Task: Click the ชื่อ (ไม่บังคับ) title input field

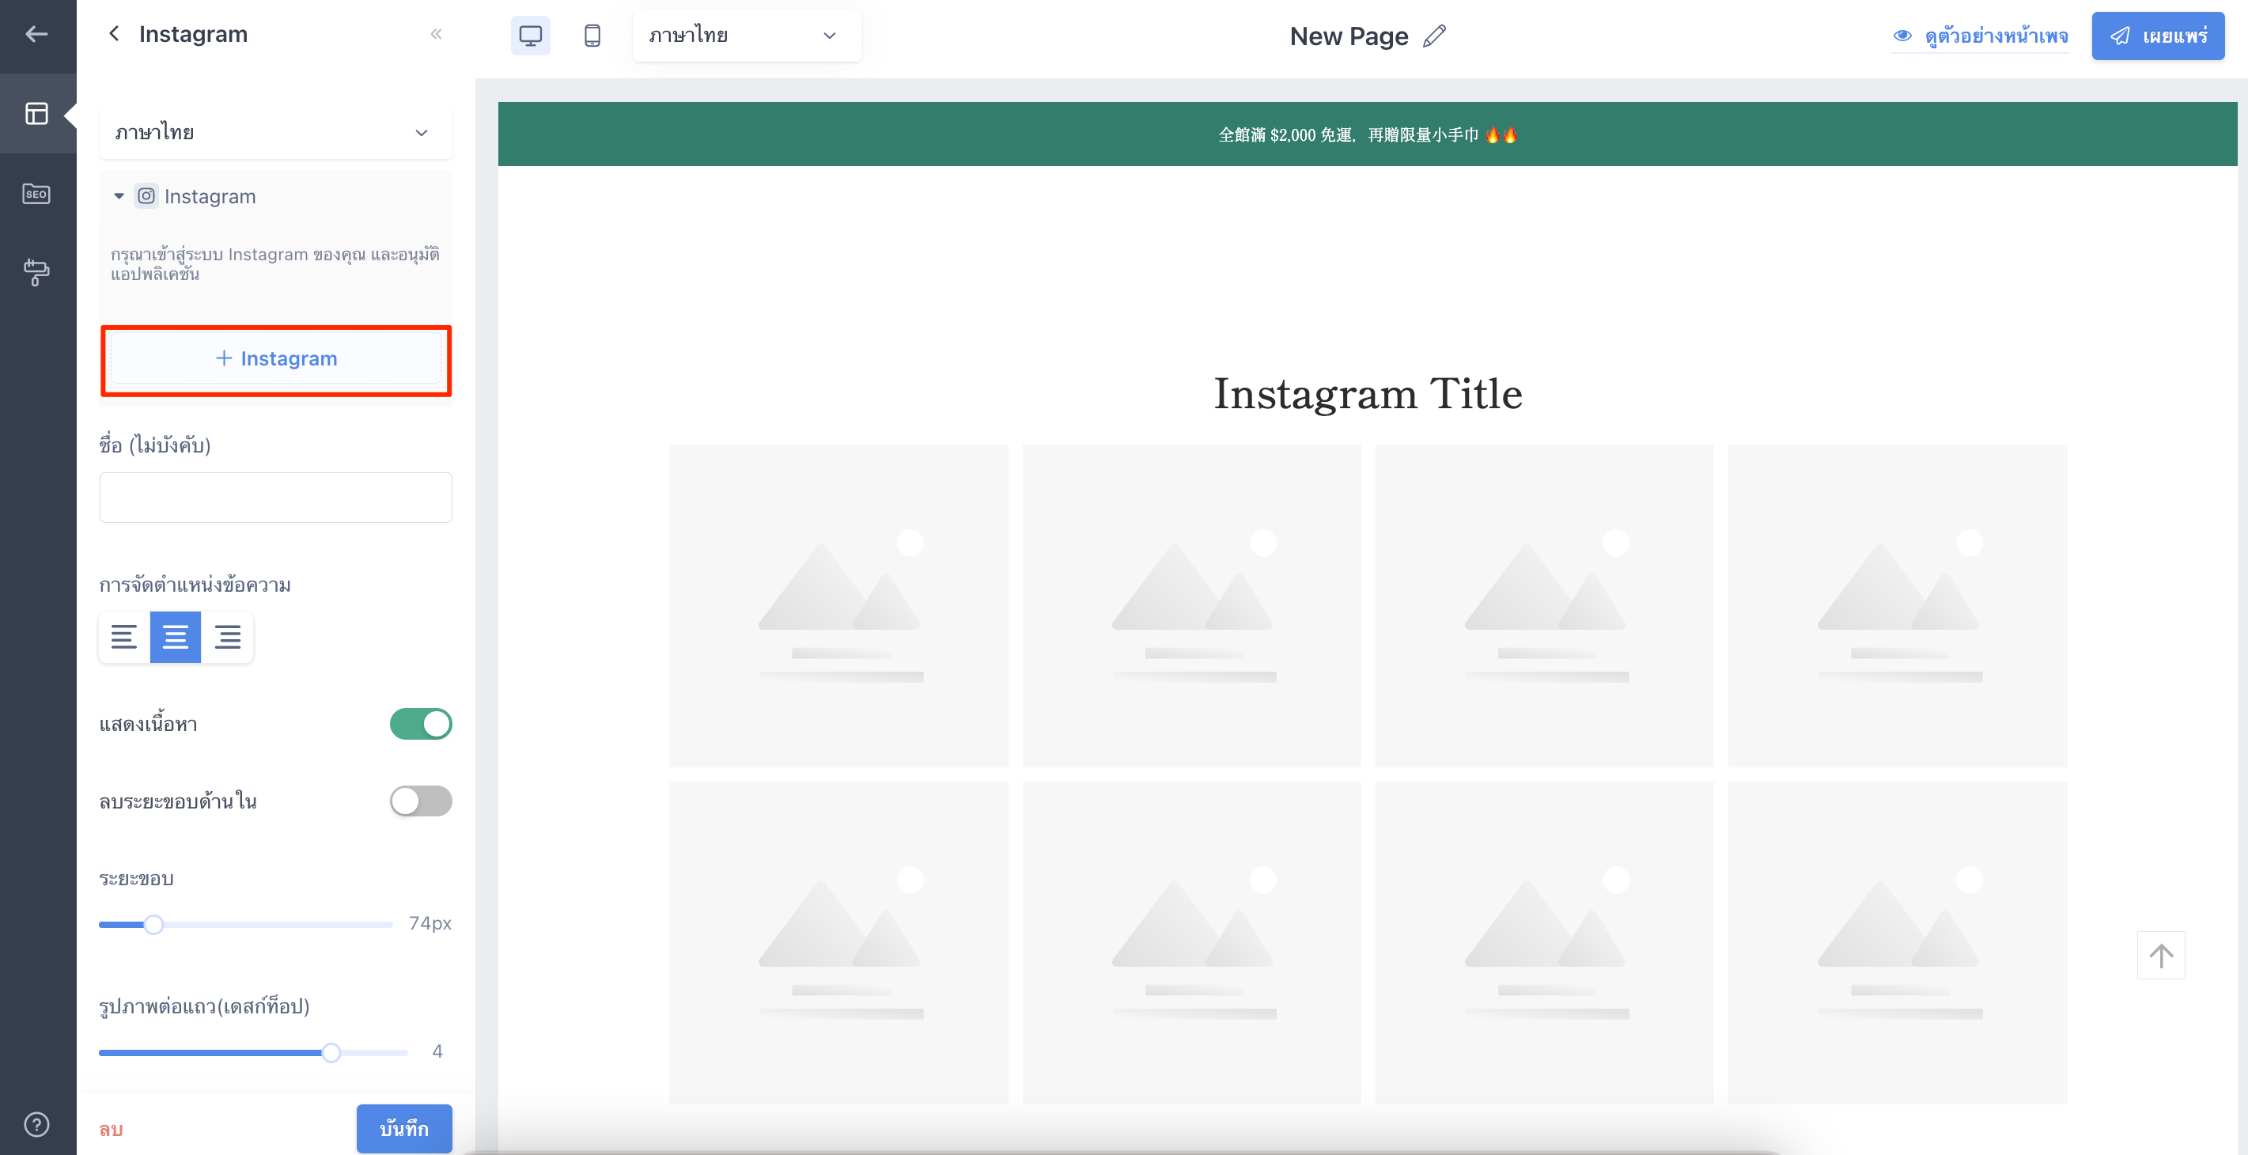Action: tap(276, 498)
